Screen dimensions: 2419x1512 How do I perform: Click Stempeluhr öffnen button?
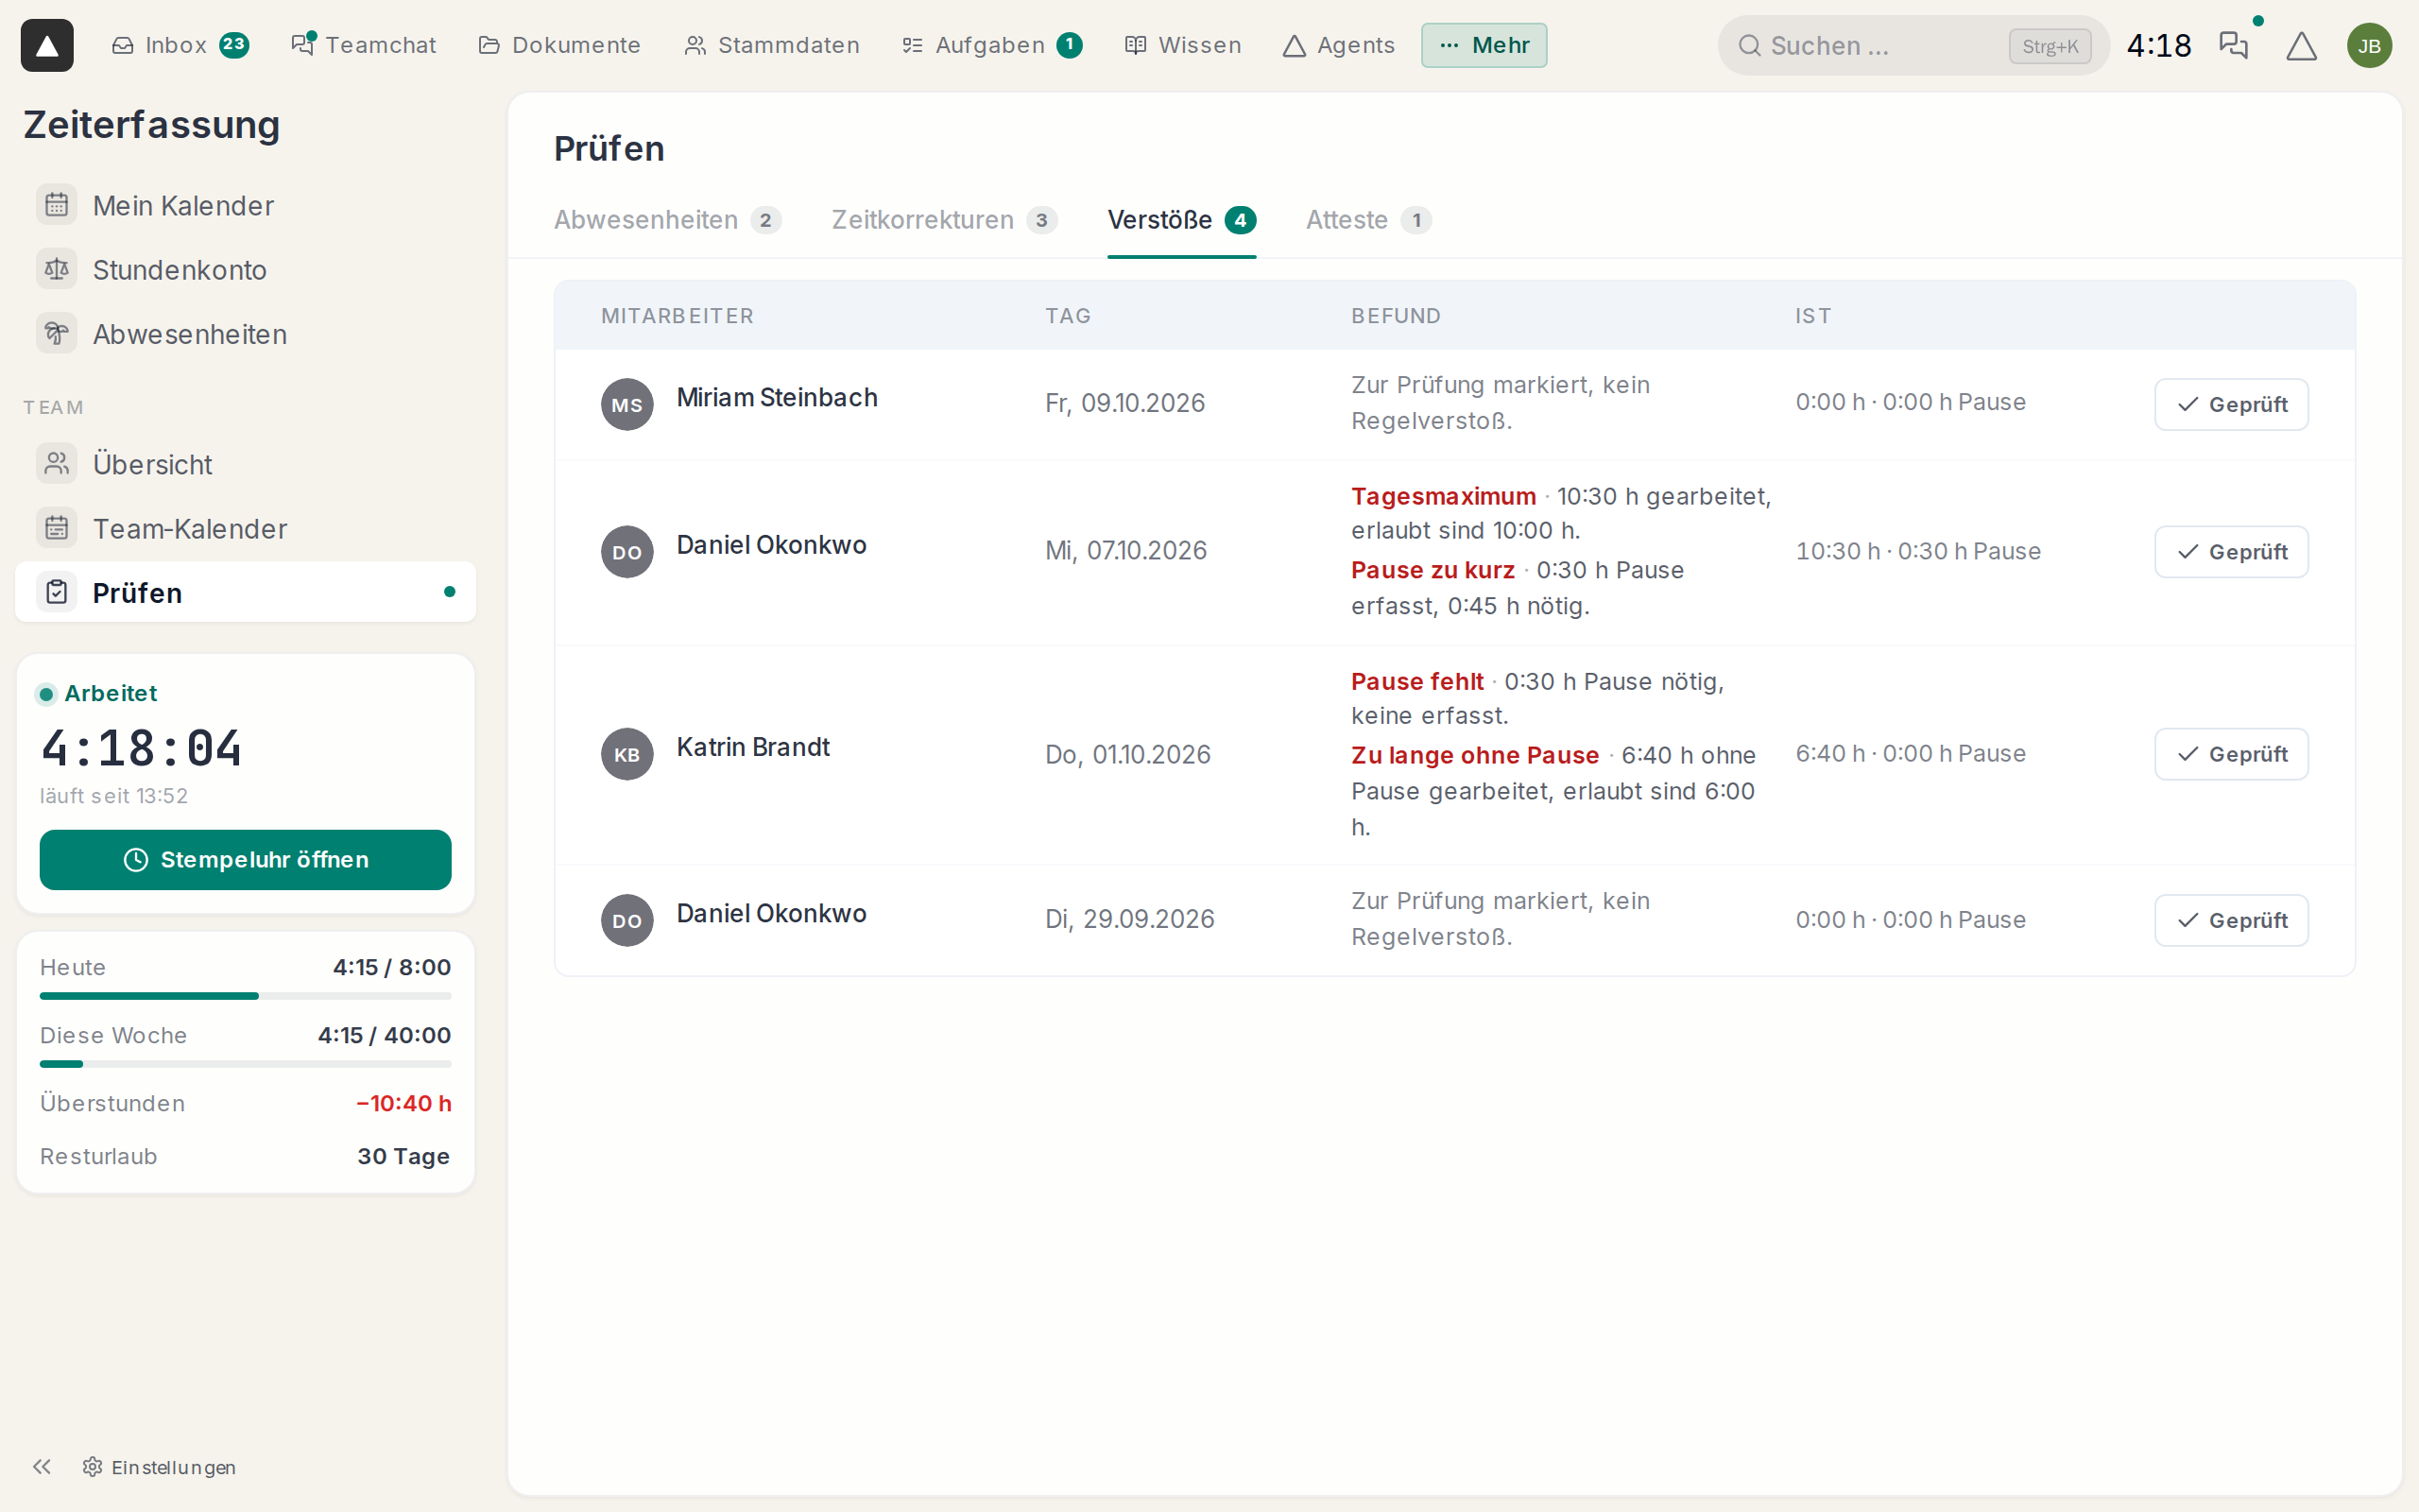point(245,859)
